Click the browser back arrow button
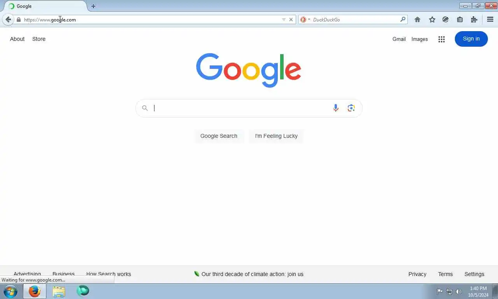This screenshot has width=498, height=299. point(8,19)
